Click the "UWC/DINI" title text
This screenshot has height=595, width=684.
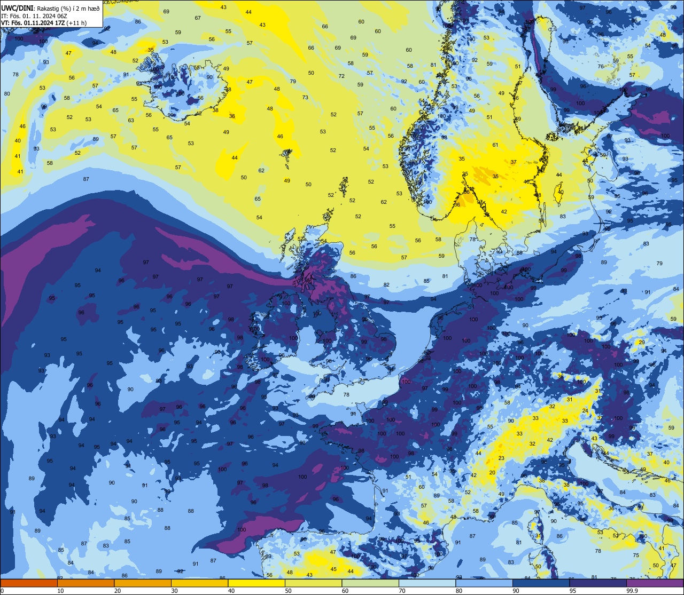[17, 8]
